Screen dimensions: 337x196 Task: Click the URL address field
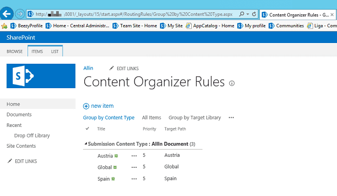[133, 14]
